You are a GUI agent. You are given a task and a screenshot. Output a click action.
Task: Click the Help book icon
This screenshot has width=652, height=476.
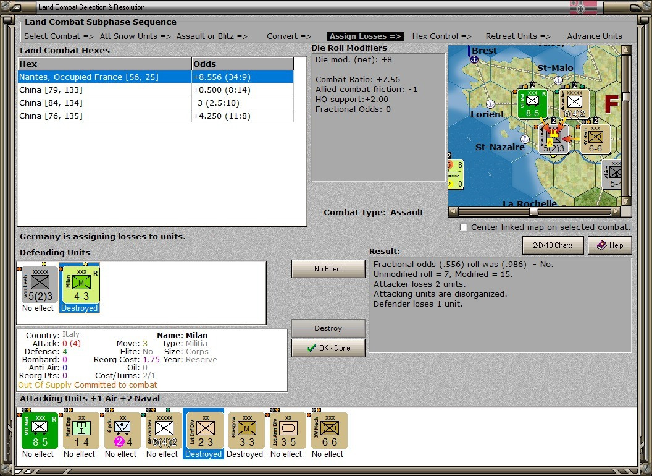click(x=602, y=245)
